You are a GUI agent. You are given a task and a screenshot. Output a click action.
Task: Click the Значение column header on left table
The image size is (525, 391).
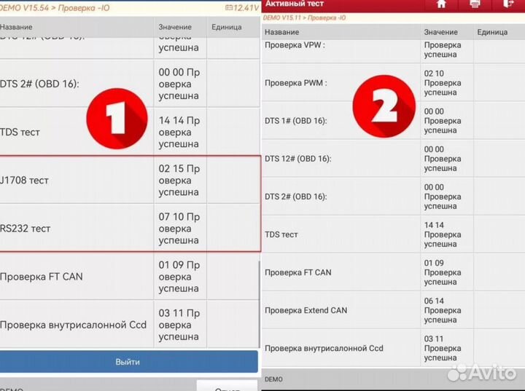175,28
